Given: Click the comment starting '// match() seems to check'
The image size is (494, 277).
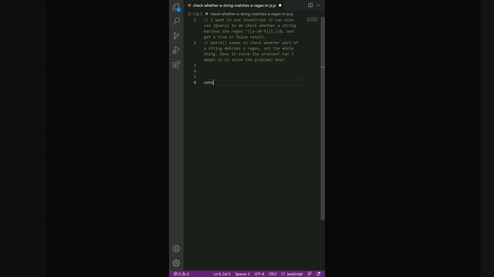Looking at the screenshot, I should [x=251, y=51].
